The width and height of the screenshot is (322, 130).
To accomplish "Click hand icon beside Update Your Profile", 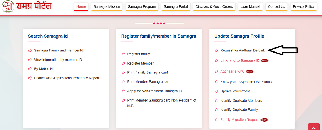I will click(217, 91).
